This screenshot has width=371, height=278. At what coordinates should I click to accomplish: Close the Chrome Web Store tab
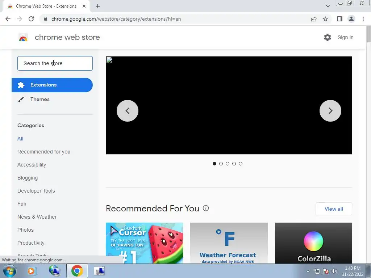(x=84, y=7)
